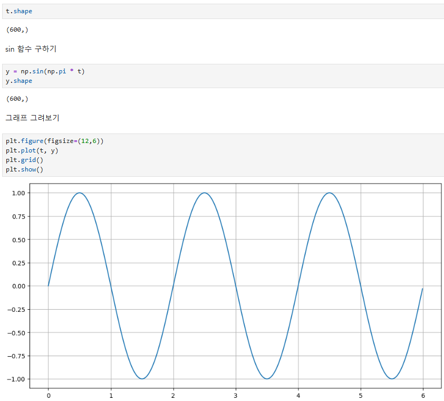The height and width of the screenshot is (401, 444).
Task: Click the x-axis tick label 5
Action: click(361, 396)
